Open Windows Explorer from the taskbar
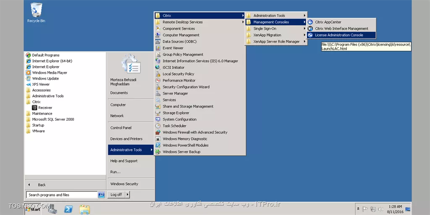 [x=85, y=209]
